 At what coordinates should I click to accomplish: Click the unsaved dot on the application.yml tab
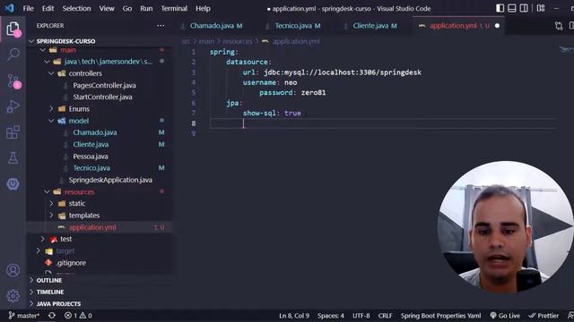point(497,26)
